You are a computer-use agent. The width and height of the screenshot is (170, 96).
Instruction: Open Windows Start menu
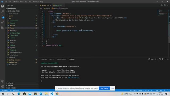3,94
